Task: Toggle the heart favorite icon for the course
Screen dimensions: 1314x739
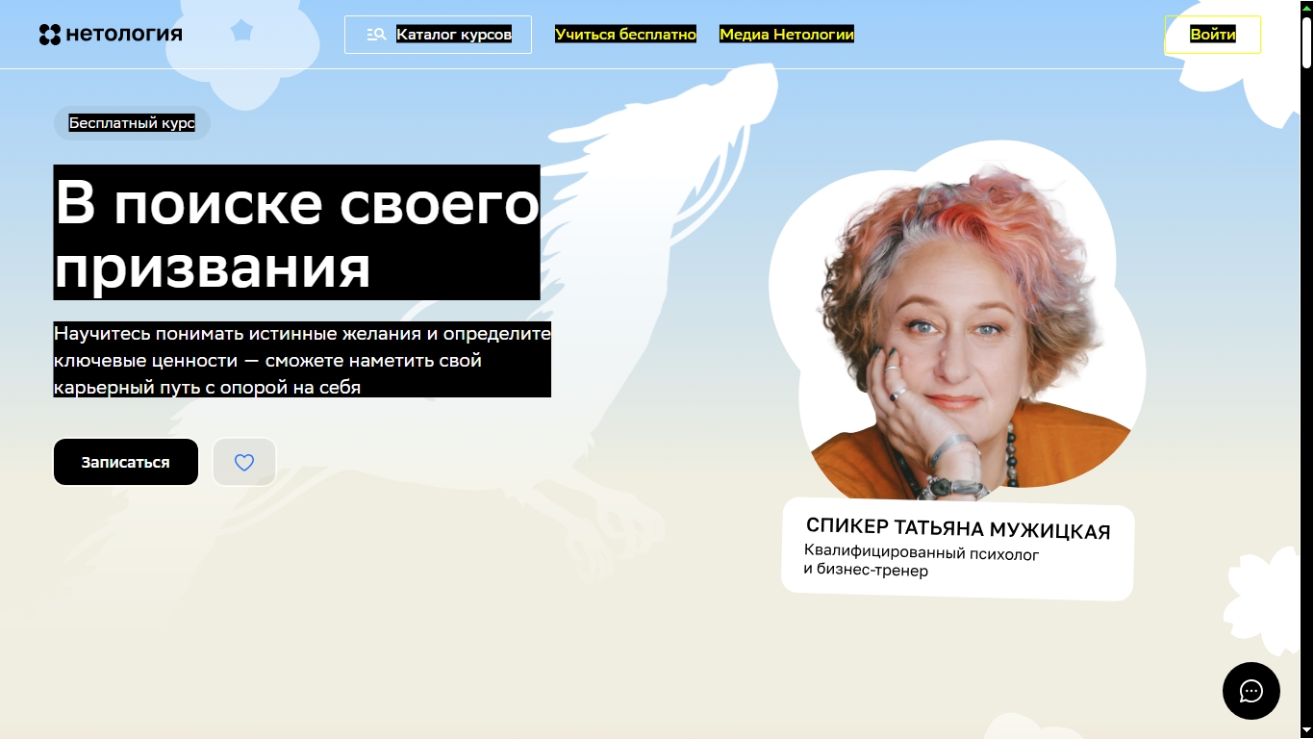Action: coord(244,462)
